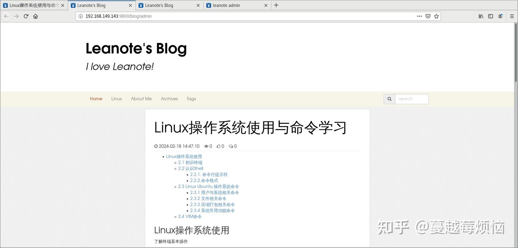Image resolution: width=518 pixels, height=248 pixels.
Task: Click the search magnifier icon in the blog header
Action: pos(389,99)
